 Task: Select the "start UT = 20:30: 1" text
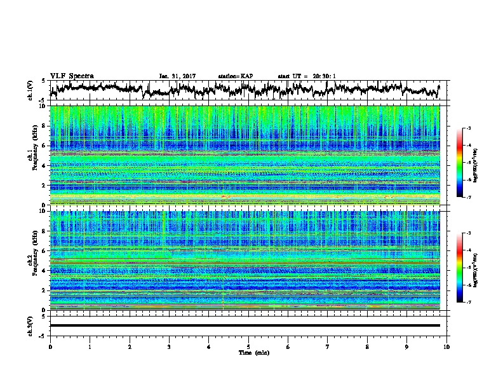(x=307, y=76)
